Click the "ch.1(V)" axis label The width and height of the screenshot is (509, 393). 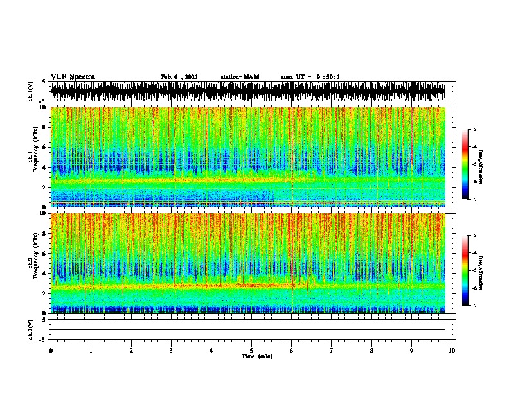(31, 91)
